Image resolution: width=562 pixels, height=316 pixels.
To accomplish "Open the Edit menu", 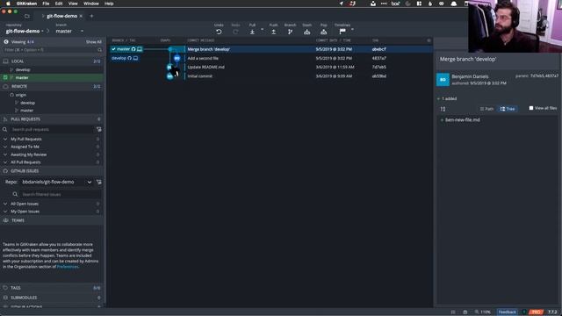I will click(59, 4).
